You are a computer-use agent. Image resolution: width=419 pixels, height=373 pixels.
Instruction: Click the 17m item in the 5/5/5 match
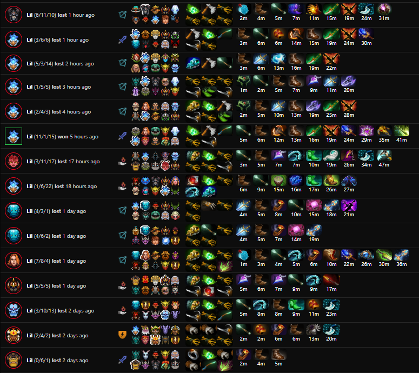331,280
